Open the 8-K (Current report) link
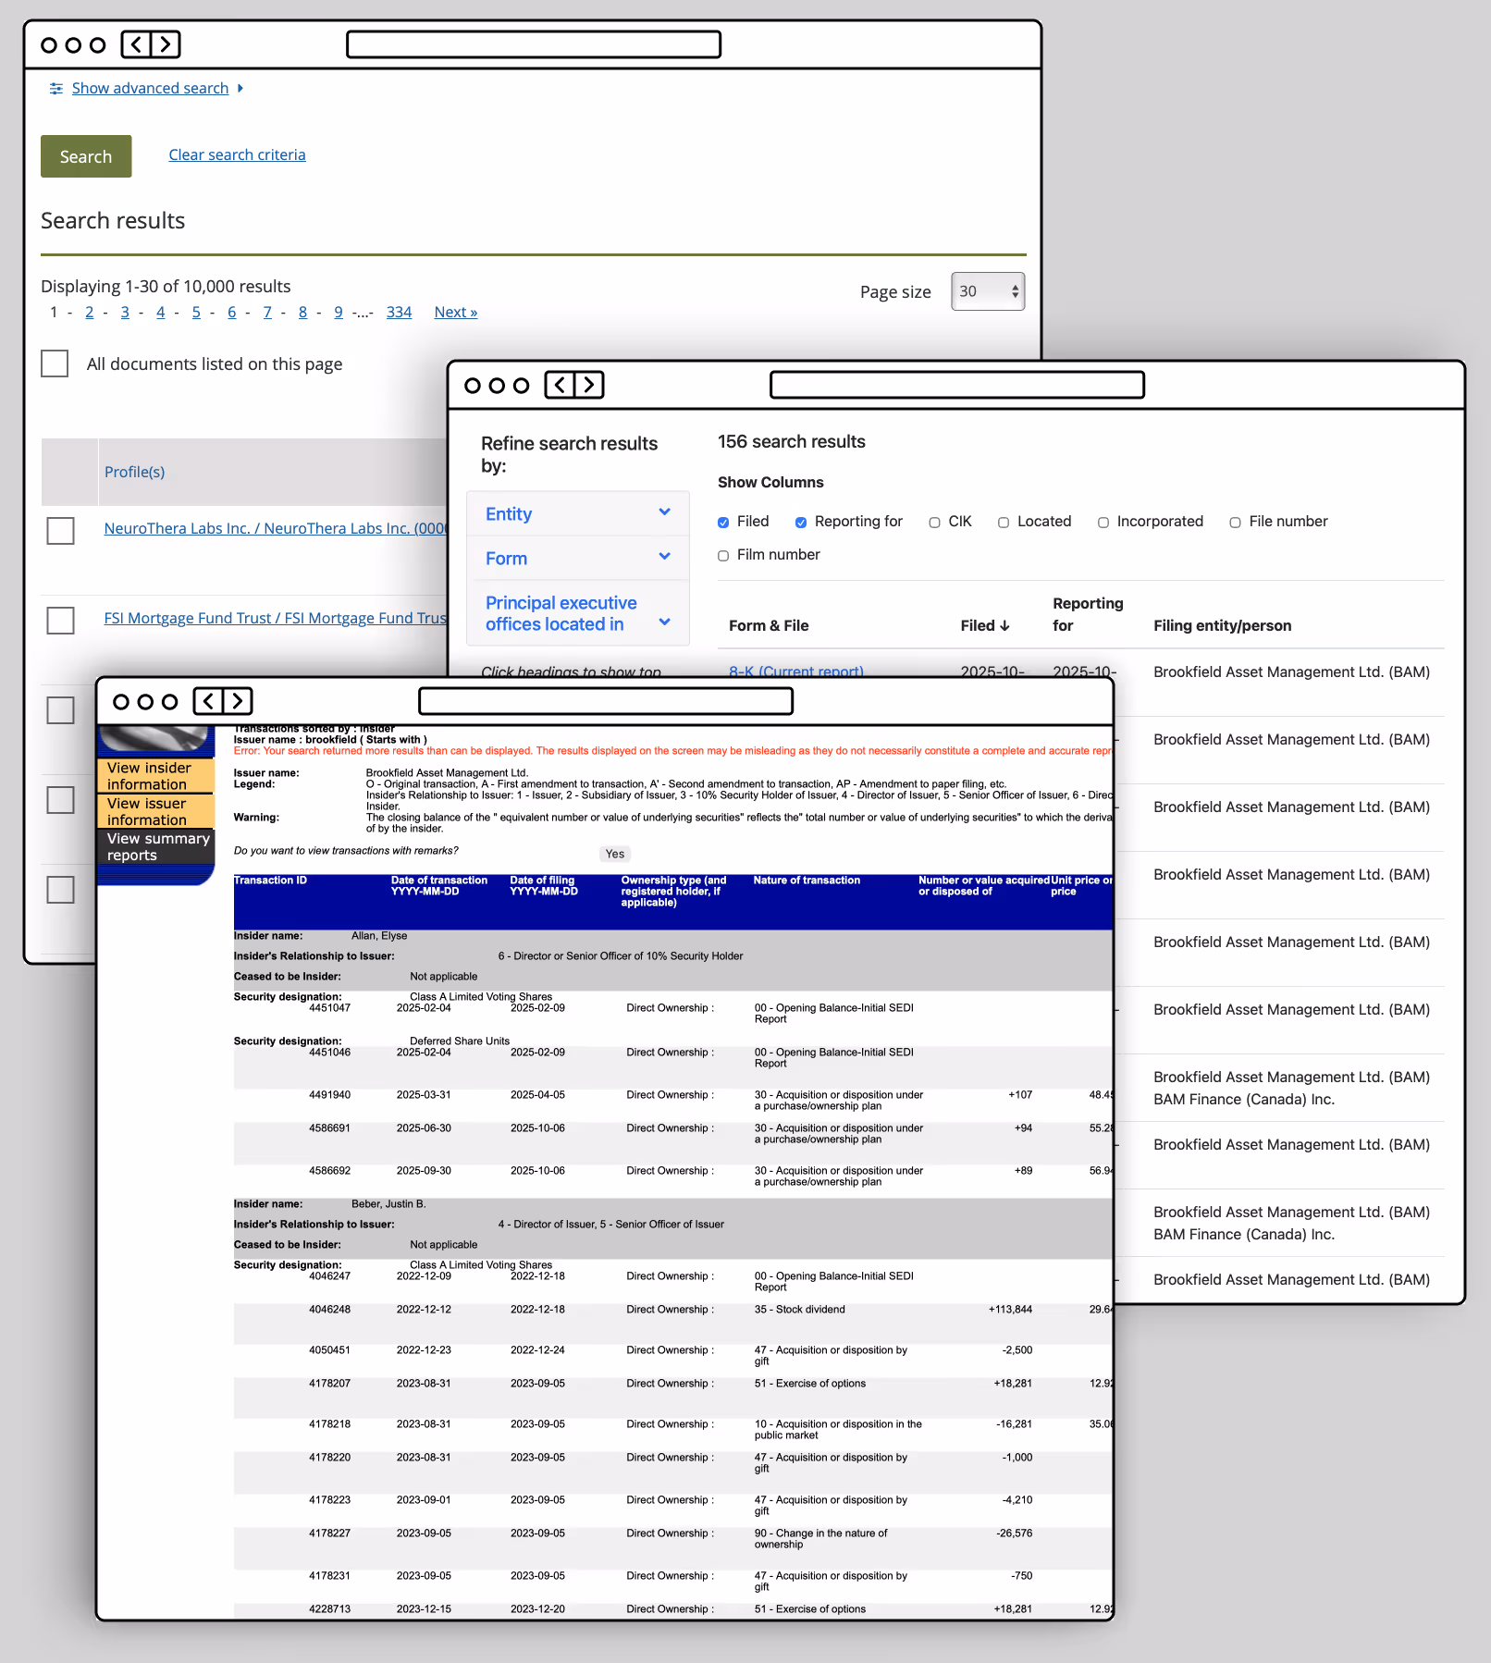1491x1663 pixels. coord(796,671)
